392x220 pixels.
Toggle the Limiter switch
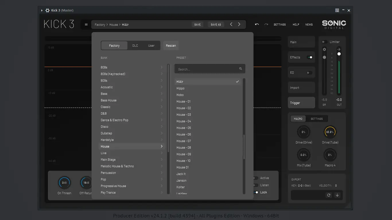325,42
